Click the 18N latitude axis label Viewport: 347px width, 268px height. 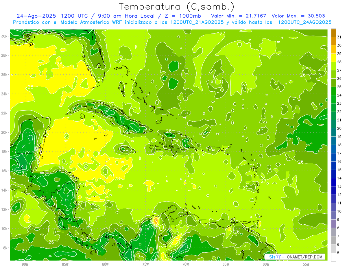(x=5, y=151)
